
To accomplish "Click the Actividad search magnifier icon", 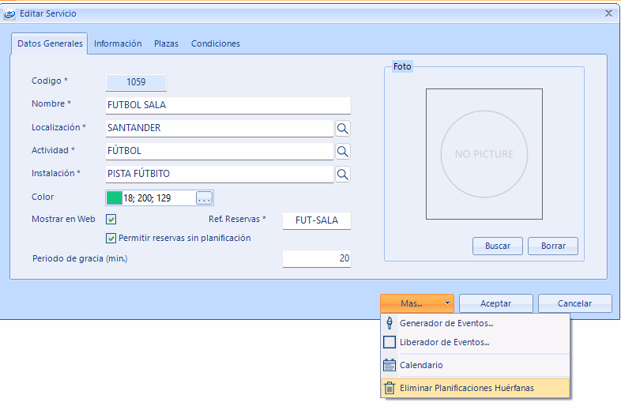I will coord(343,151).
